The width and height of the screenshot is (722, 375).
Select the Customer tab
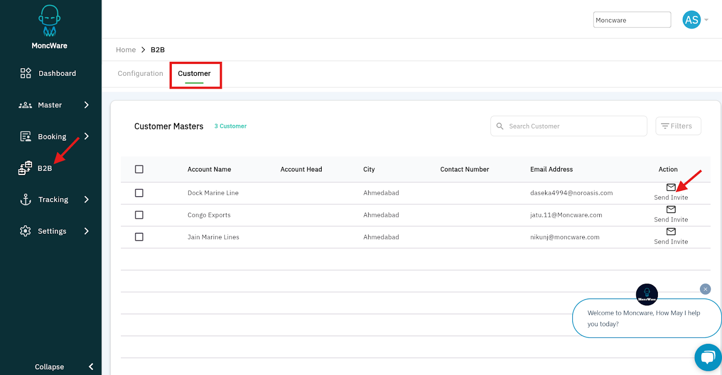194,74
